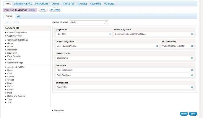Expand the Mobile category
The width and height of the screenshot is (203, 118).
(6, 47)
